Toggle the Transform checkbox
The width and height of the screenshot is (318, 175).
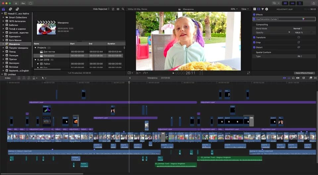tap(254, 37)
